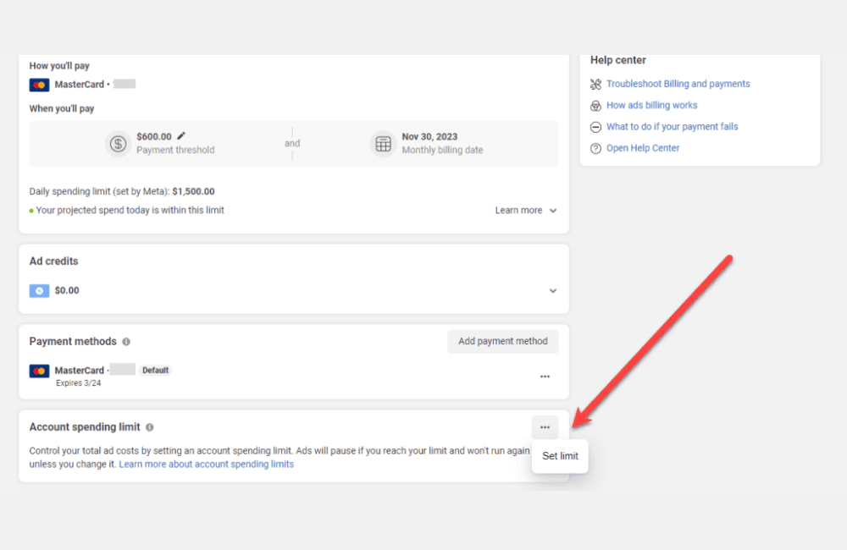
Task: Click the Open Help Center question mark icon
Action: click(x=595, y=148)
